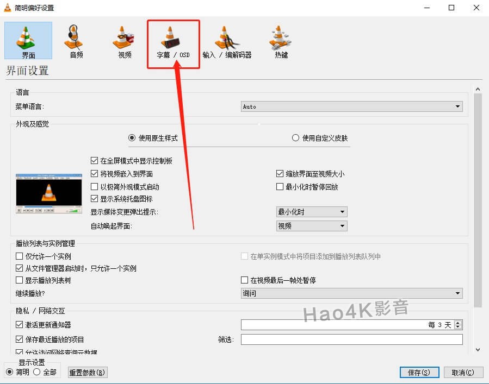Enable 在视频最后一帧处暂停 checkbox
The height and width of the screenshot is (384, 489).
[245, 280]
